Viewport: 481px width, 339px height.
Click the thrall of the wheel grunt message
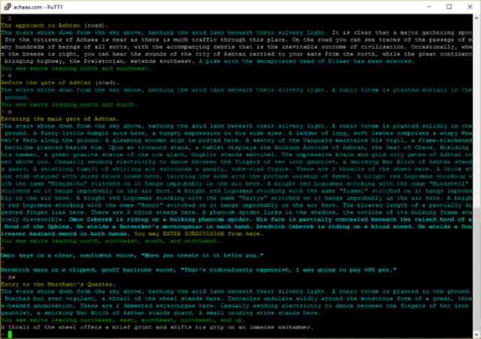[x=157, y=327]
